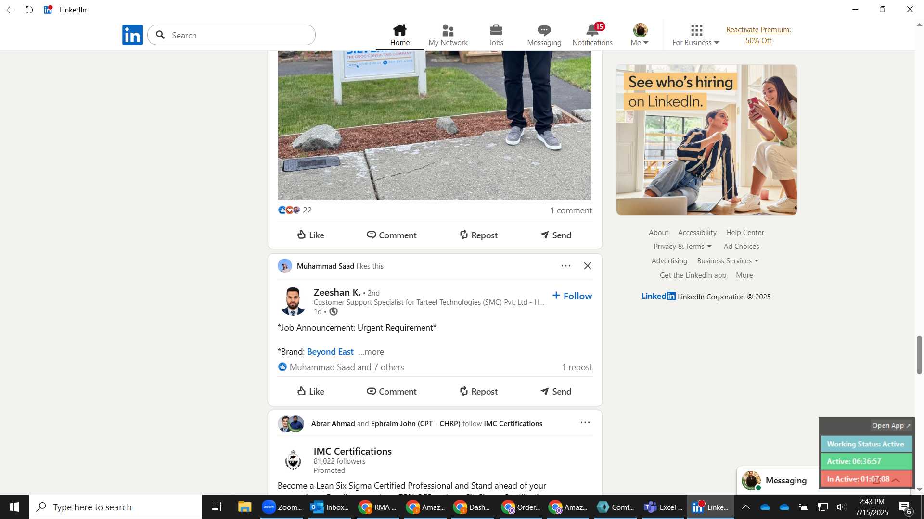924x519 pixels.
Task: Click the page vertical scrollbar thumb
Action: (919, 355)
